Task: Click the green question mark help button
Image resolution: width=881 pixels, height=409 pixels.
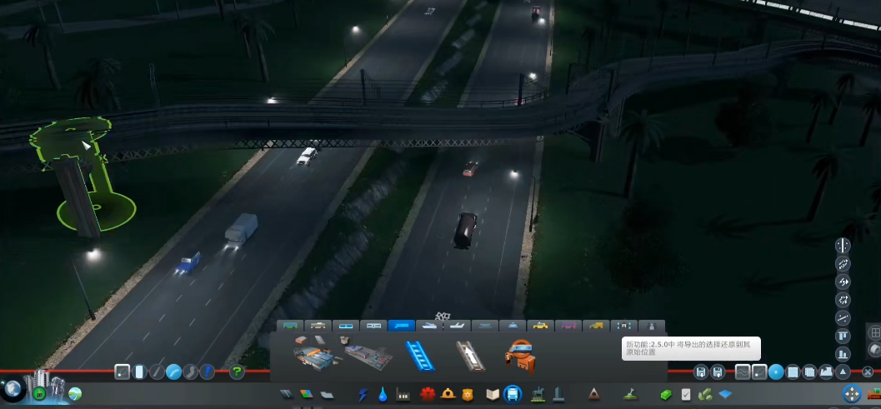Action: point(237,372)
